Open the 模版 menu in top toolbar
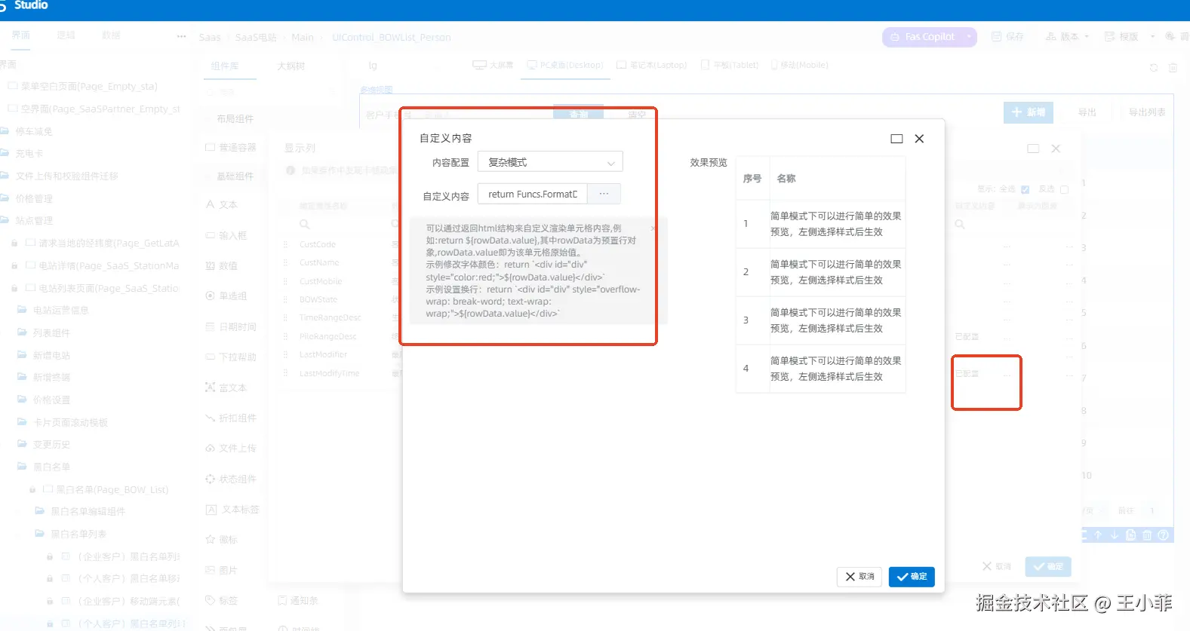Screen dimensions: 1190x631 point(1129,36)
